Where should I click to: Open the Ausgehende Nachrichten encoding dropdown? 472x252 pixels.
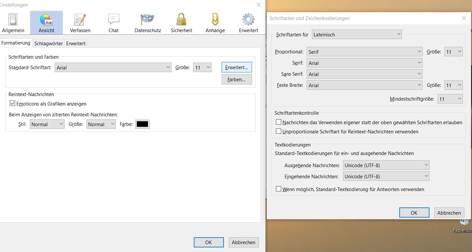(386, 165)
